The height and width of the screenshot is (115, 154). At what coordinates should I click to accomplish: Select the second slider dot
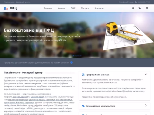75,56
